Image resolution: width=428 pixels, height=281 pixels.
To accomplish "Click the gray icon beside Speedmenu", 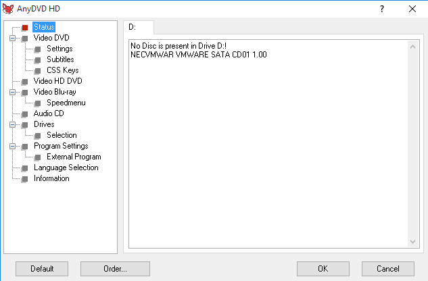I will (38, 103).
